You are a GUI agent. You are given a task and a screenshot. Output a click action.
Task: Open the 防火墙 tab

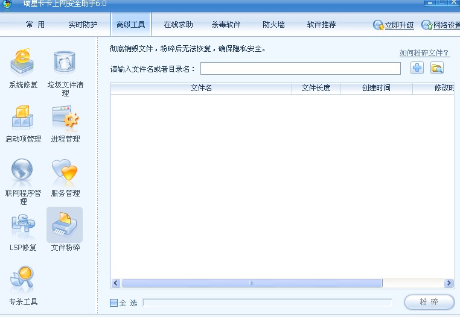[273, 25]
